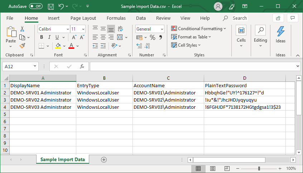
Task: Center text horizontally in cell
Action: (x=103, y=37)
